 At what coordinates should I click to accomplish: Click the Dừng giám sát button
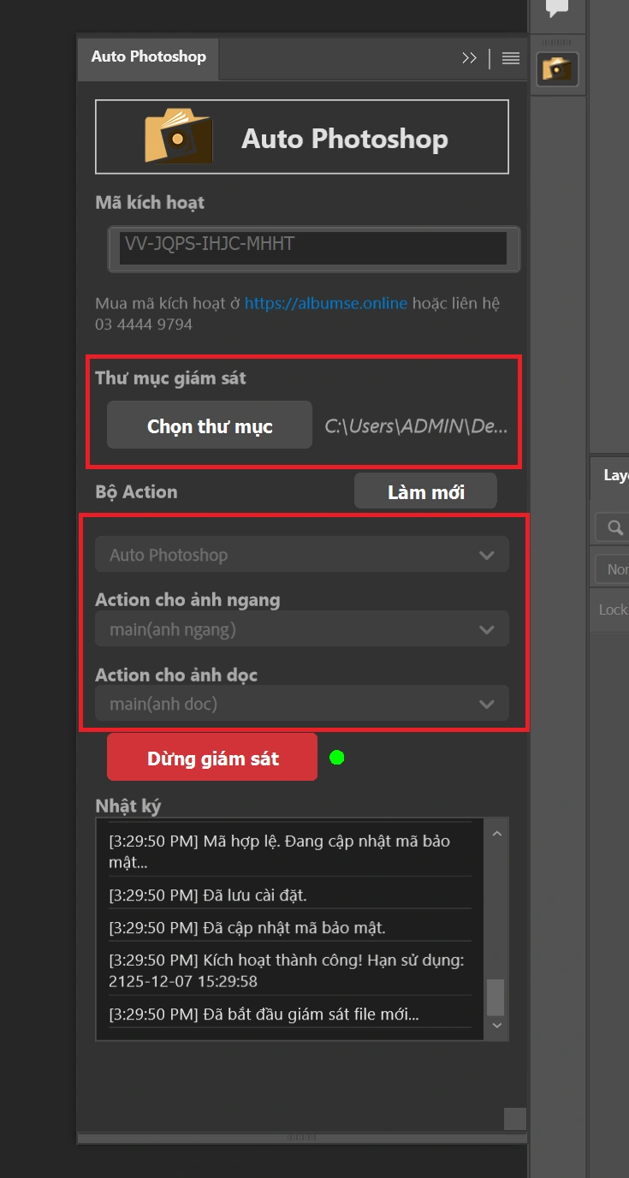212,758
